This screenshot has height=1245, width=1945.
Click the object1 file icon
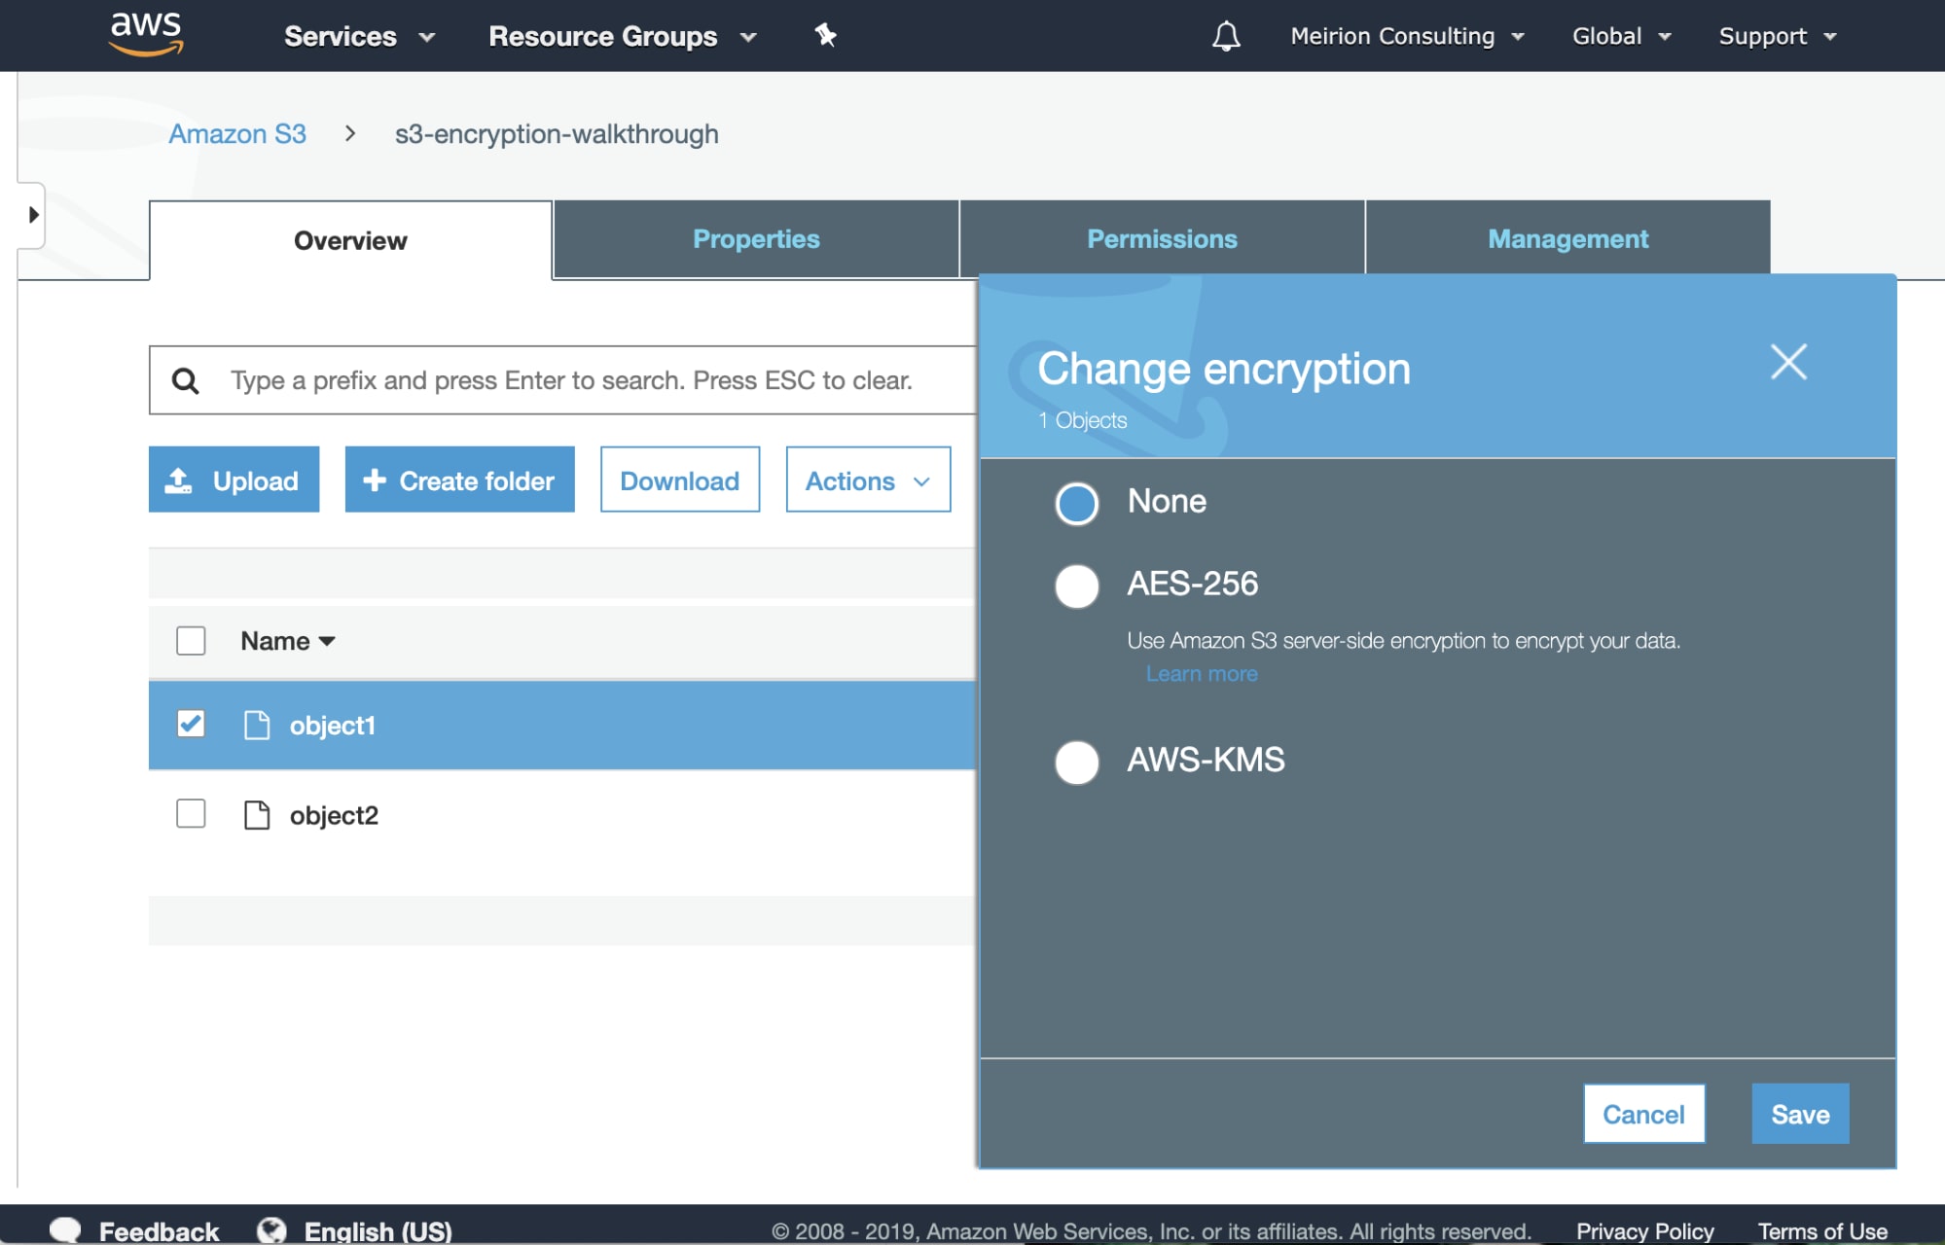coord(257,725)
